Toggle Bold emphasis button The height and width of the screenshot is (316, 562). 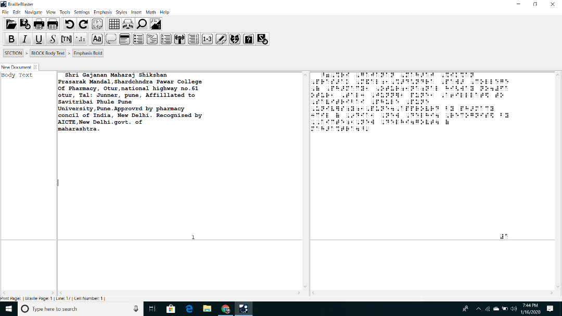11,39
